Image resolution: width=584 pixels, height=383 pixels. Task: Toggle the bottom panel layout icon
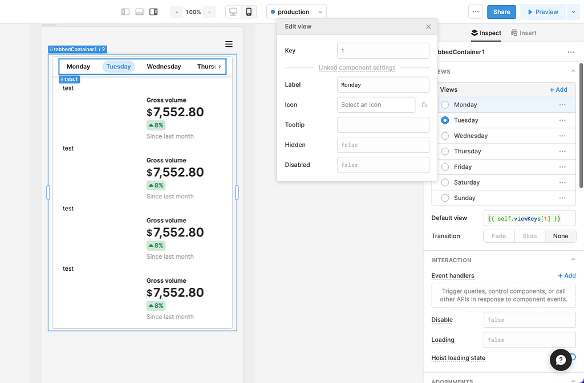[x=139, y=12]
